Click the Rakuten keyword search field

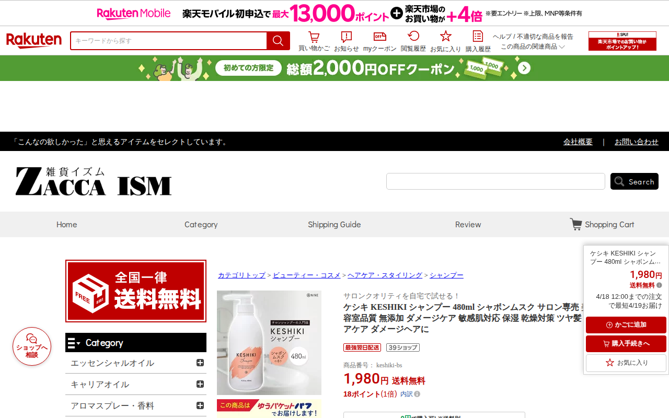tap(169, 41)
